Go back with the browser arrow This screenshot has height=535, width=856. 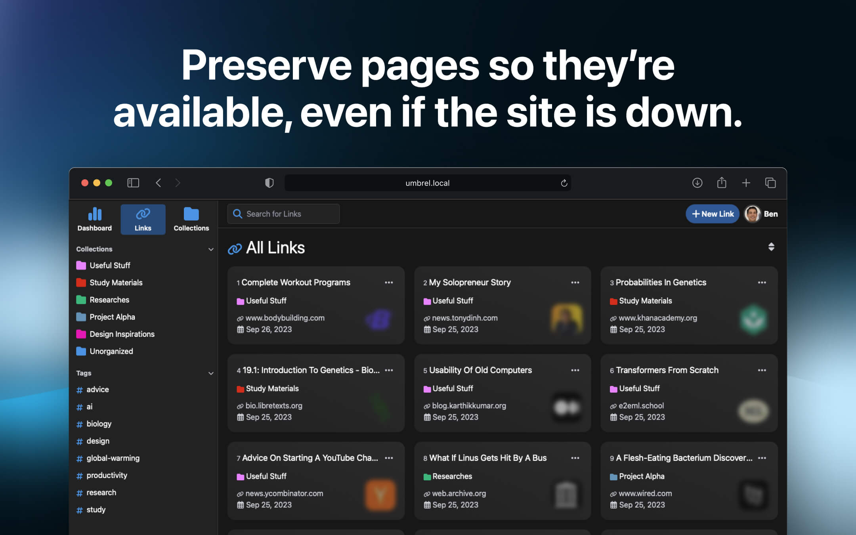click(x=159, y=183)
